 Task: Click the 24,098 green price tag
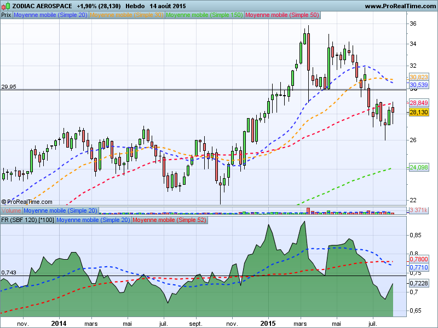(x=419, y=167)
